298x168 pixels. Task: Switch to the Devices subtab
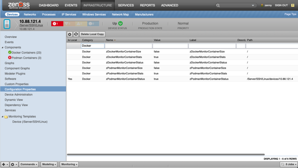[x=12, y=14]
